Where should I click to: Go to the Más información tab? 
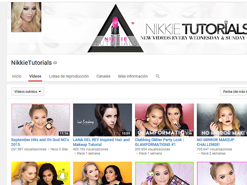click(x=133, y=76)
